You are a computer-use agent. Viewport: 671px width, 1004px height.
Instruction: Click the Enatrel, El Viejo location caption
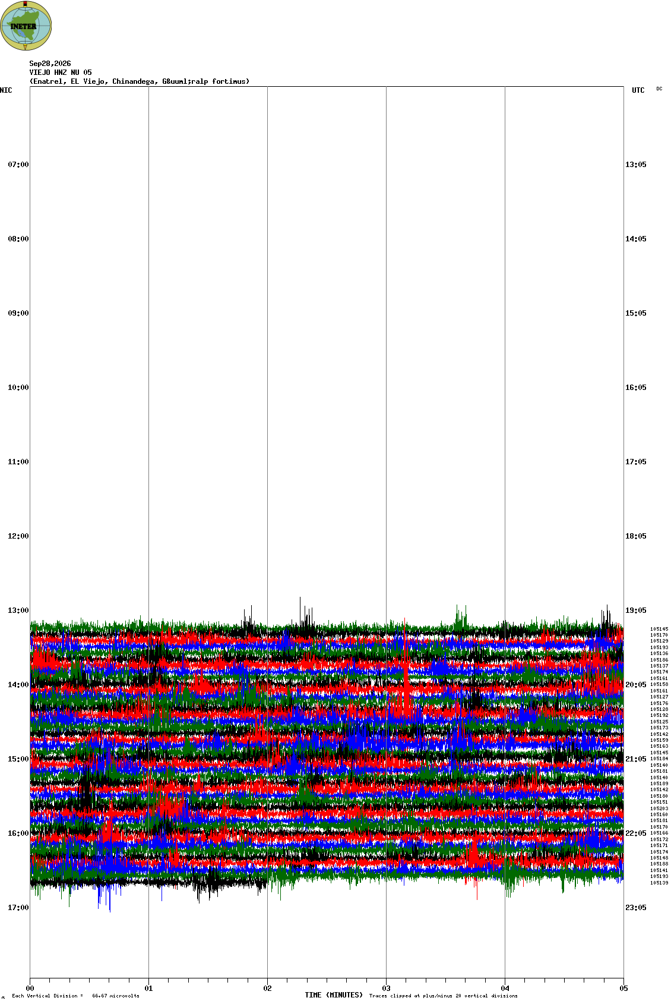tap(140, 81)
